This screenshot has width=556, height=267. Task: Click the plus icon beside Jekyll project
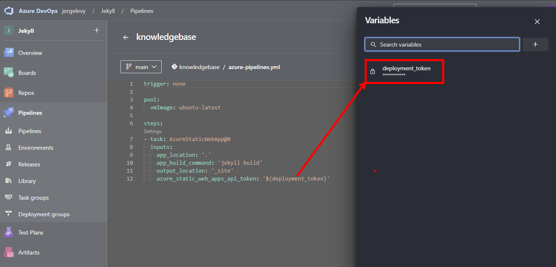click(97, 30)
